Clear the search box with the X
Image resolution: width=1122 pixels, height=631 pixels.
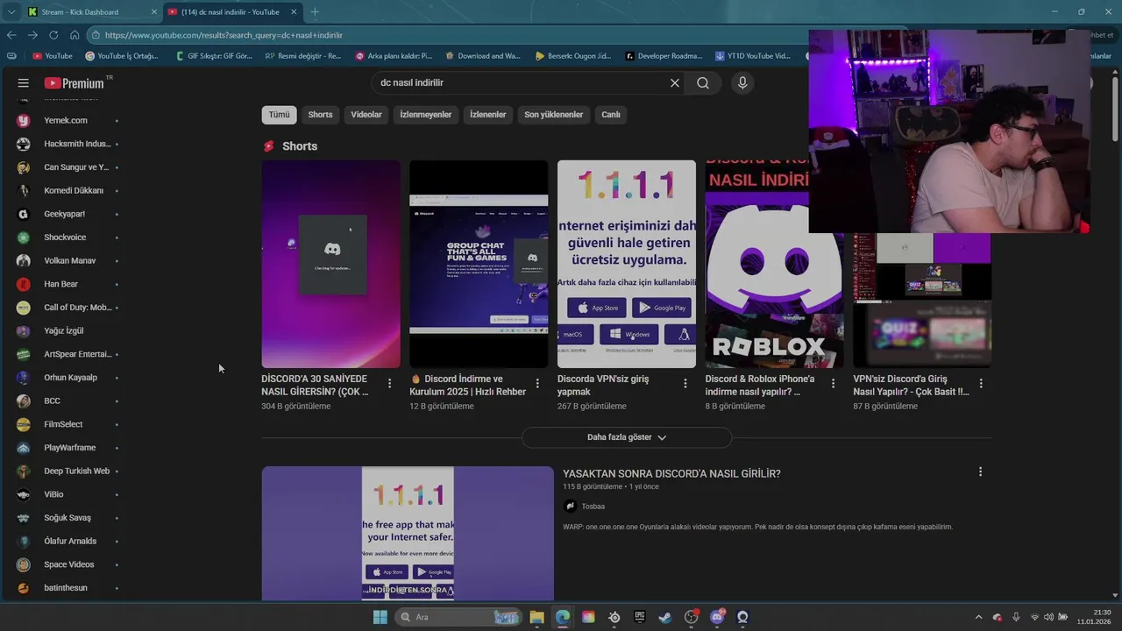(x=675, y=83)
